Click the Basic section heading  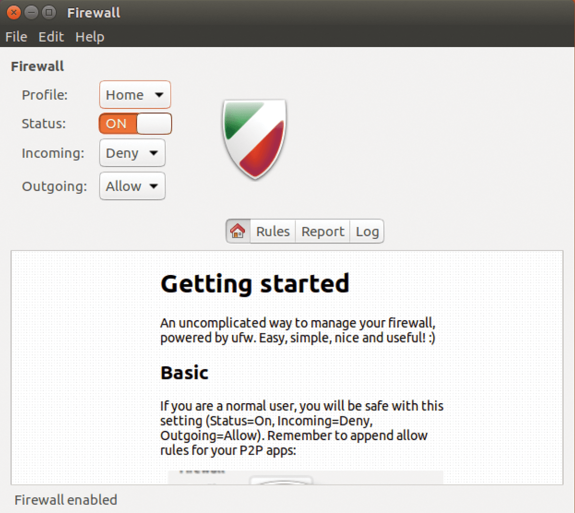[x=185, y=373]
